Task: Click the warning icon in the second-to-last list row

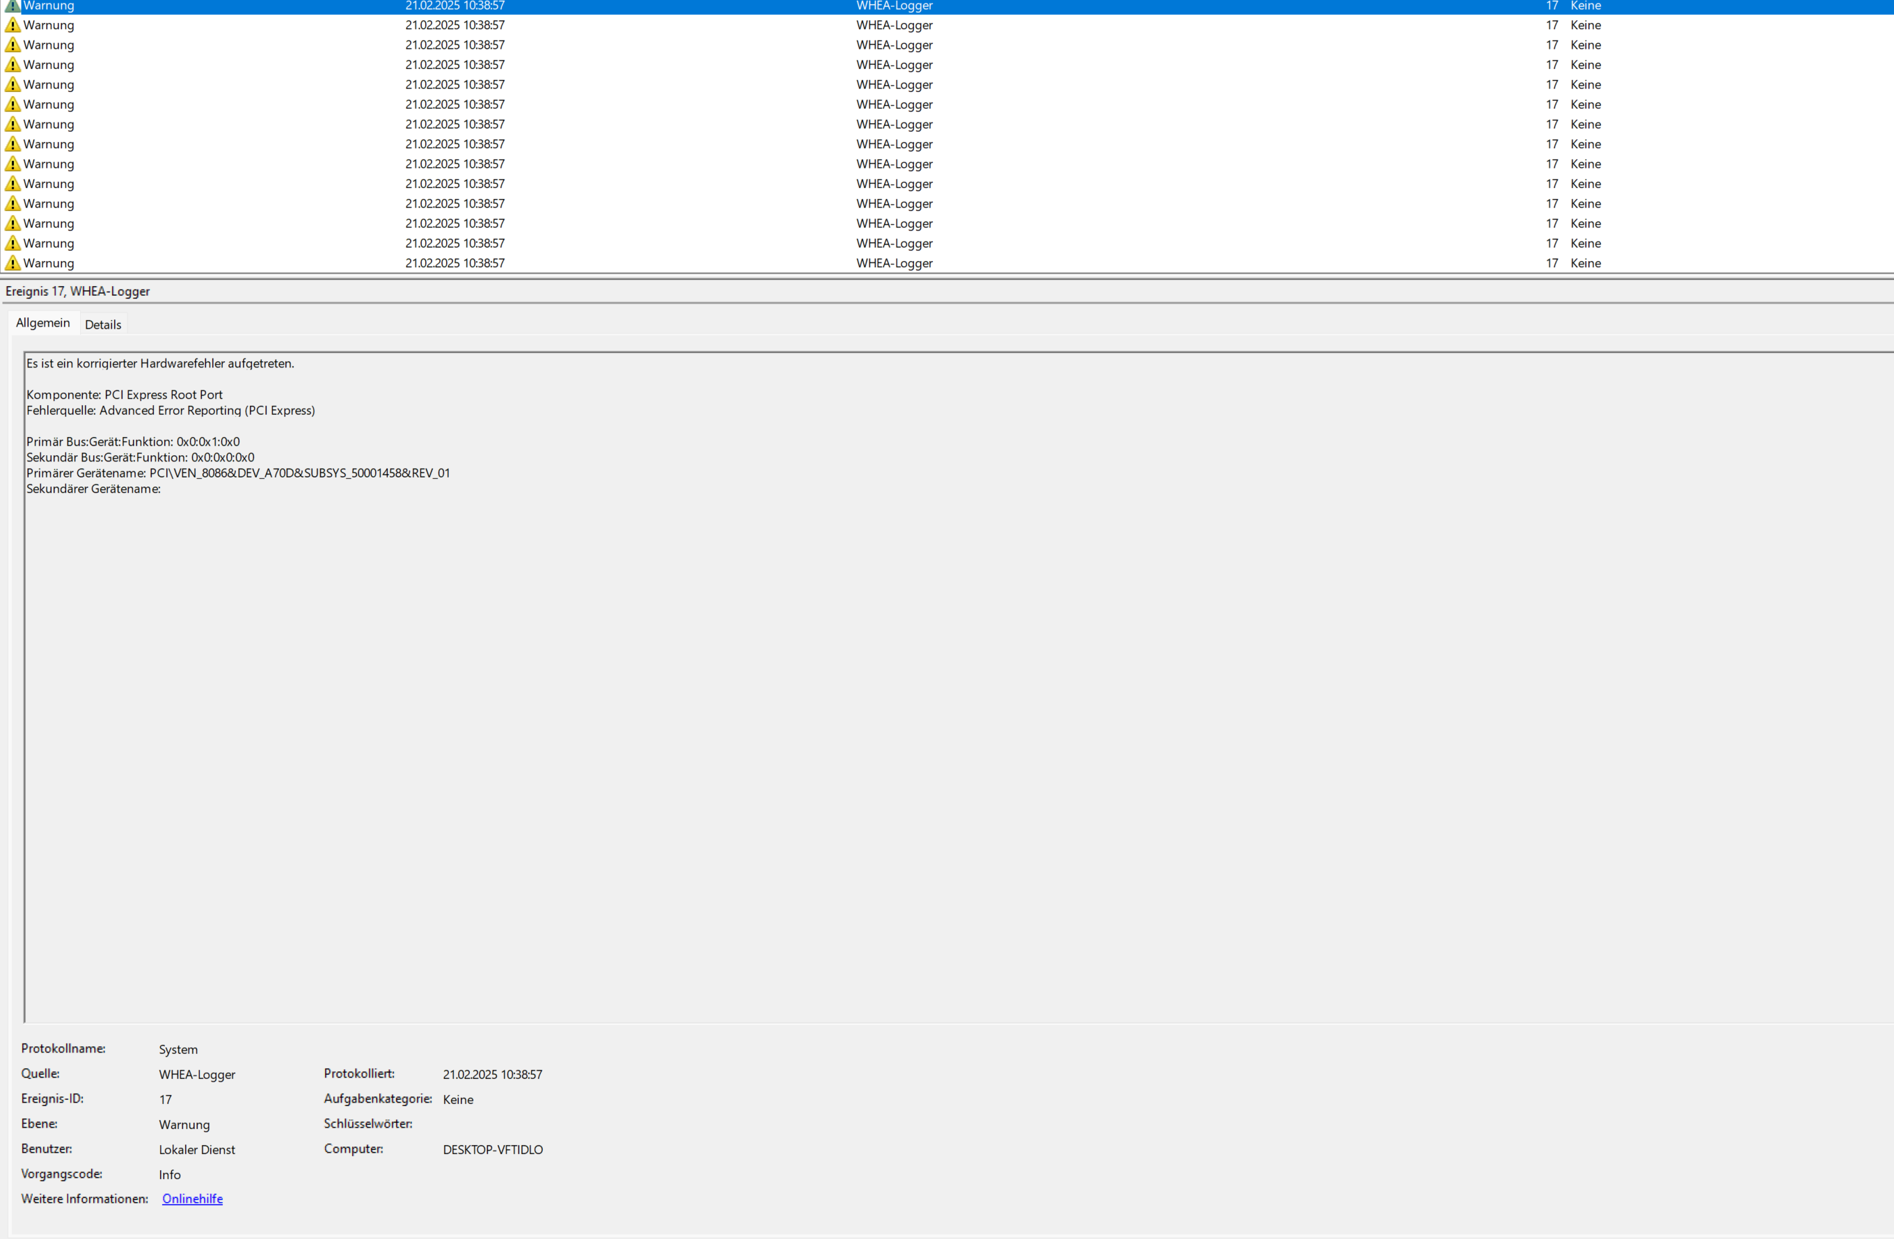Action: 13,243
